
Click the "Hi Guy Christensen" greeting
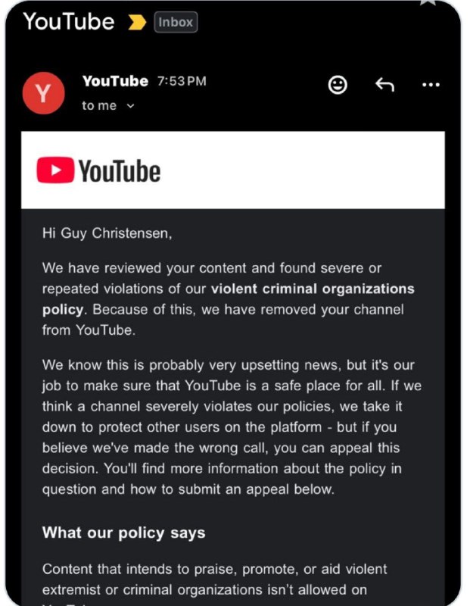(107, 233)
